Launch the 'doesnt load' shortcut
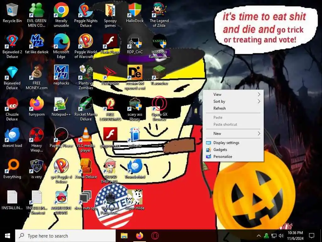Image resolution: width=322 pixels, height=242 pixels. pos(12,138)
